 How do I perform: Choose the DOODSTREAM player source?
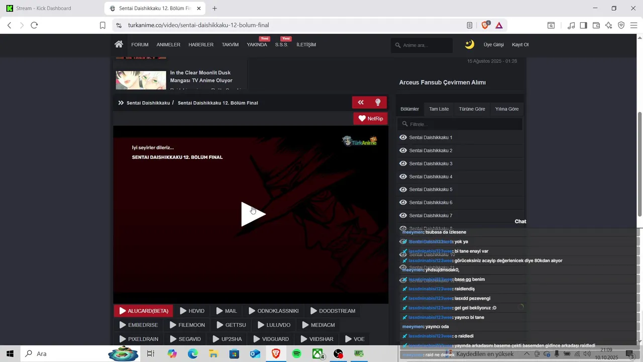coord(333,311)
